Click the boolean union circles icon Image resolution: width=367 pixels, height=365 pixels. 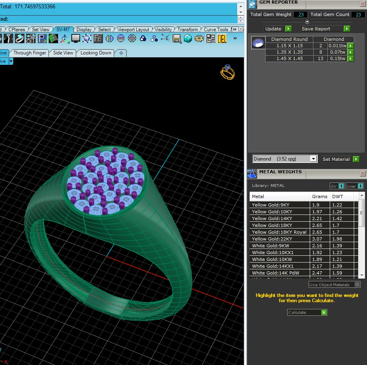[143, 38]
